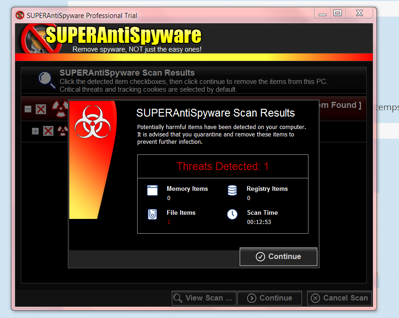Click the white biohazard symbol in dialog
The height and width of the screenshot is (318, 399).
point(92,122)
